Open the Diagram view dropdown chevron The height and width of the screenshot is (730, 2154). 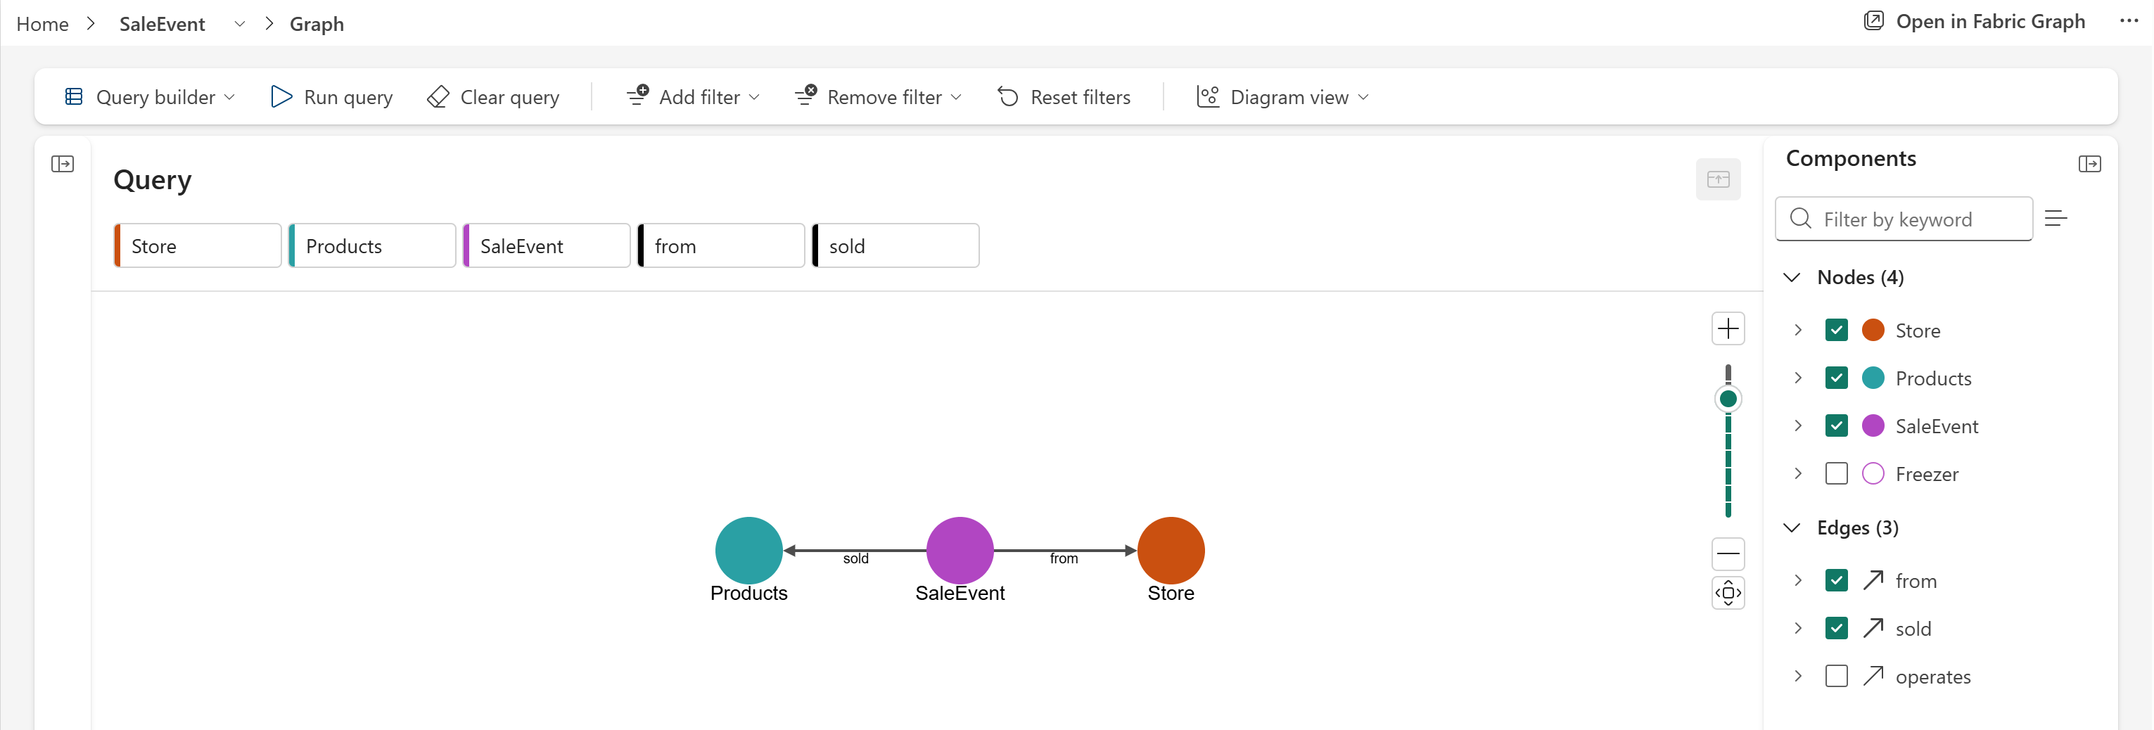1364,97
